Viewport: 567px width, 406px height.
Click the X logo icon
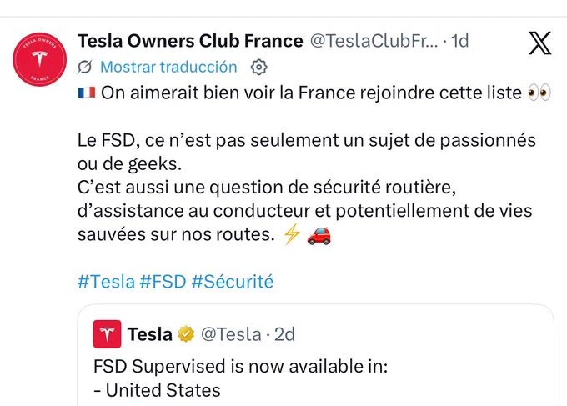[x=540, y=43]
